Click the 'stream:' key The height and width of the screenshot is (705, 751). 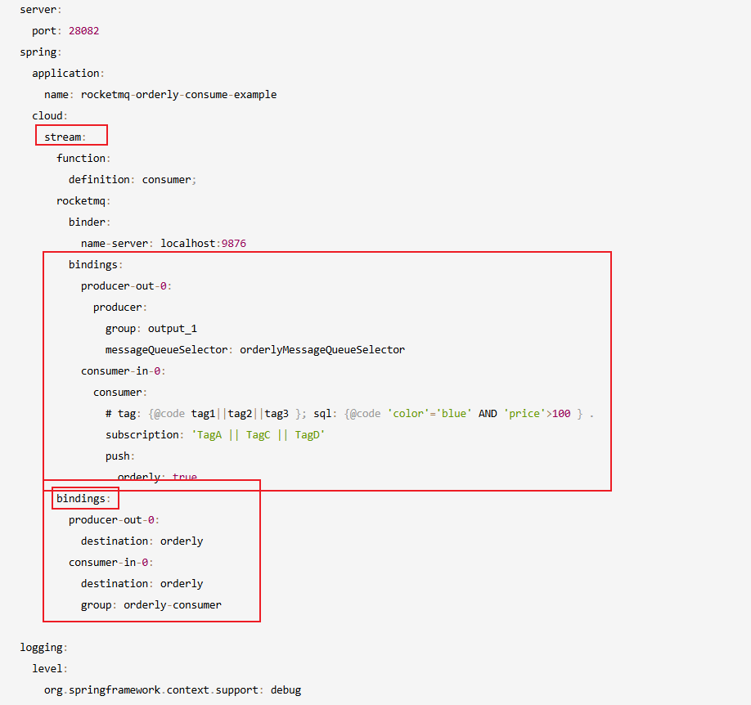pyautogui.click(x=65, y=137)
